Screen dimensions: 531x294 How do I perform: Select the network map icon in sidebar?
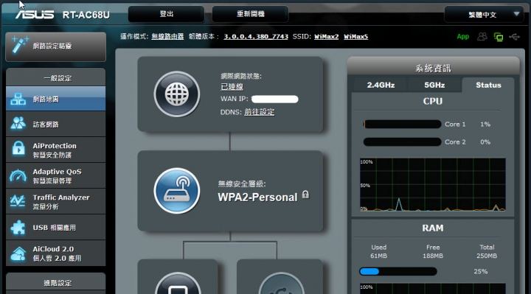(18, 99)
